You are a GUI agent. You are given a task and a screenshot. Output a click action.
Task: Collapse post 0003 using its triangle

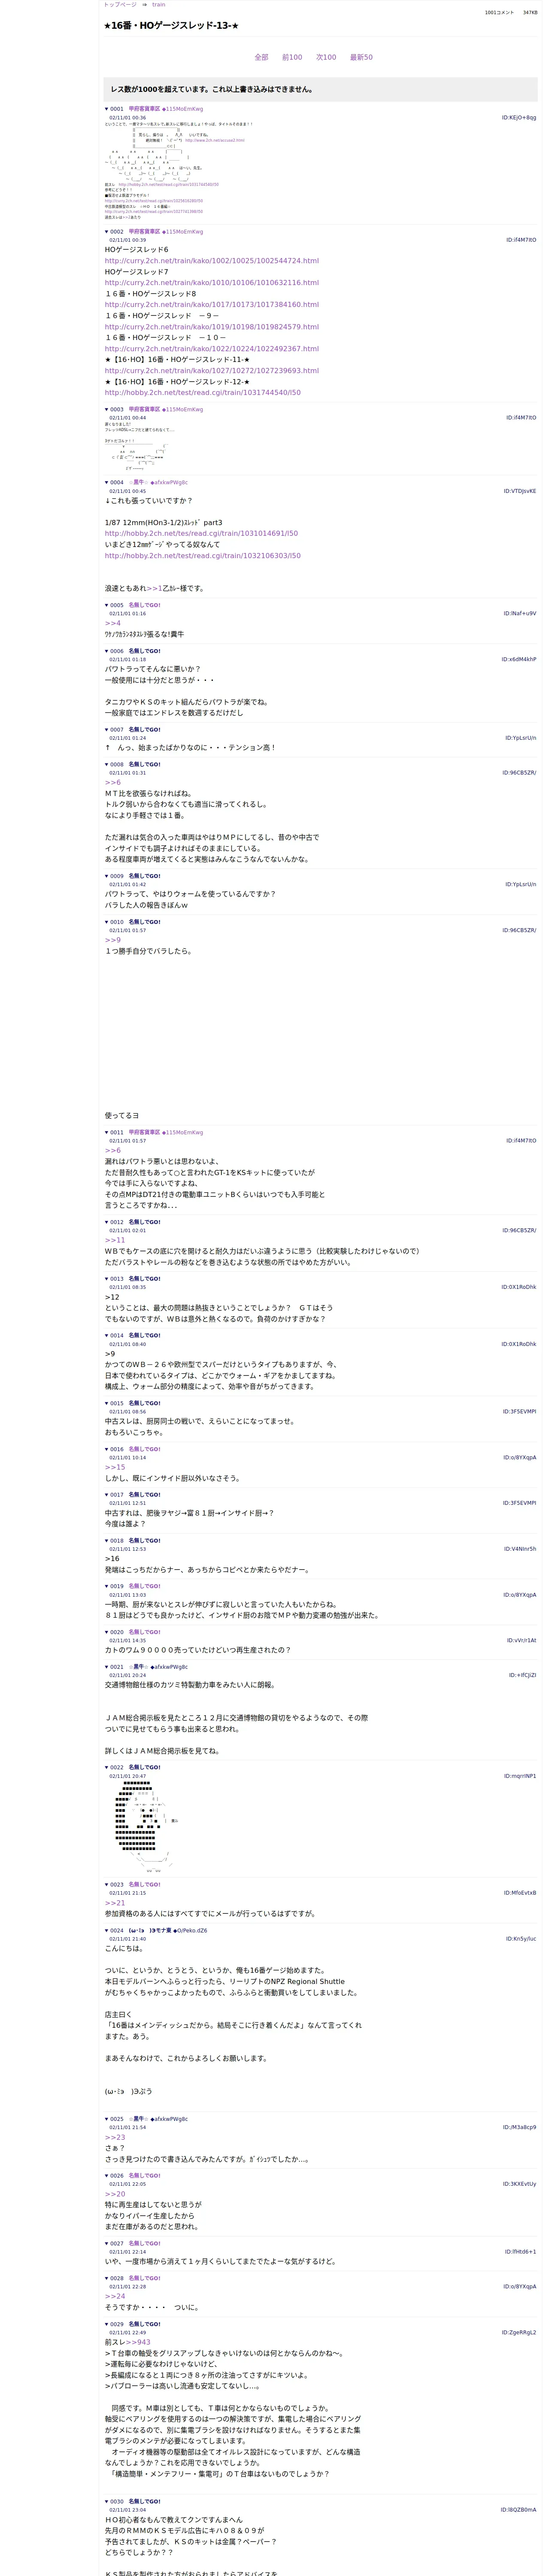point(107,409)
